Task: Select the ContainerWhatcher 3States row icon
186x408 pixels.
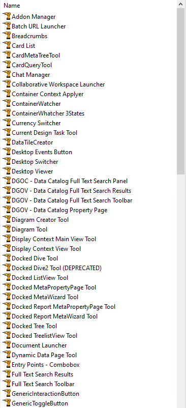Action: point(7,113)
